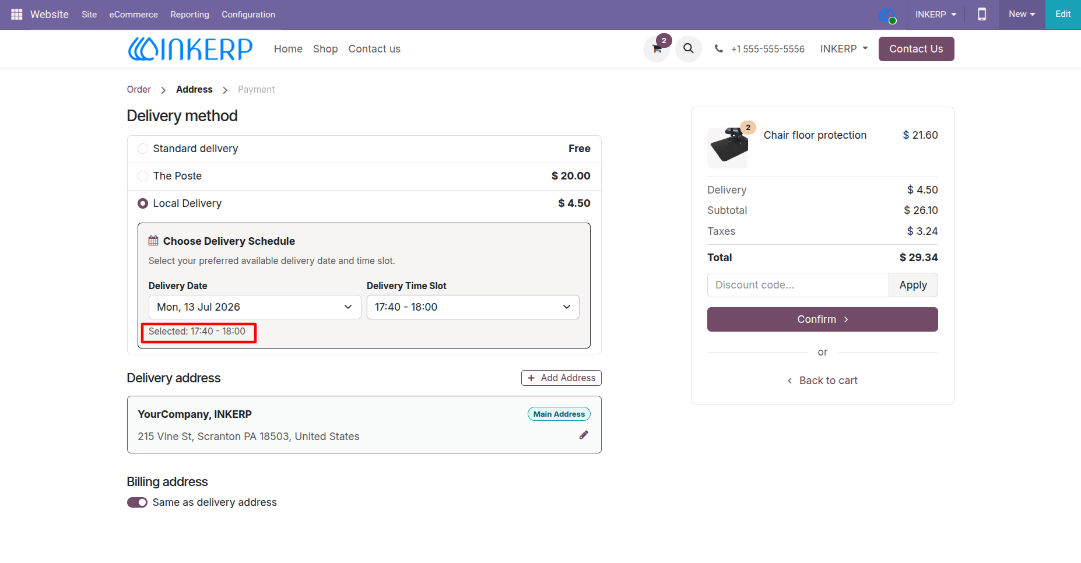Expand the INKERP user dropdown in top bar
This screenshot has height=563, width=1081.
[935, 14]
